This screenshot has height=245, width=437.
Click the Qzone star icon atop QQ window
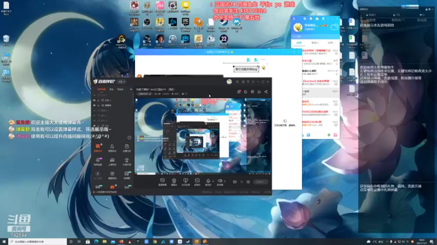click(305, 19)
